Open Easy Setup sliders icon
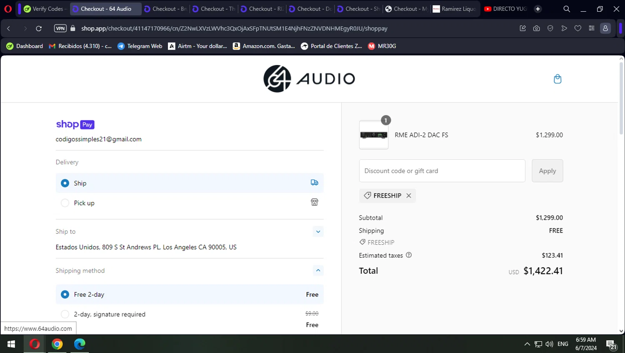Image resolution: width=625 pixels, height=353 pixels. (591, 28)
